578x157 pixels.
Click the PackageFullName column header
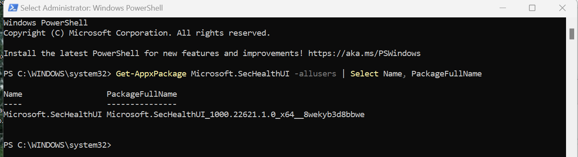(142, 94)
